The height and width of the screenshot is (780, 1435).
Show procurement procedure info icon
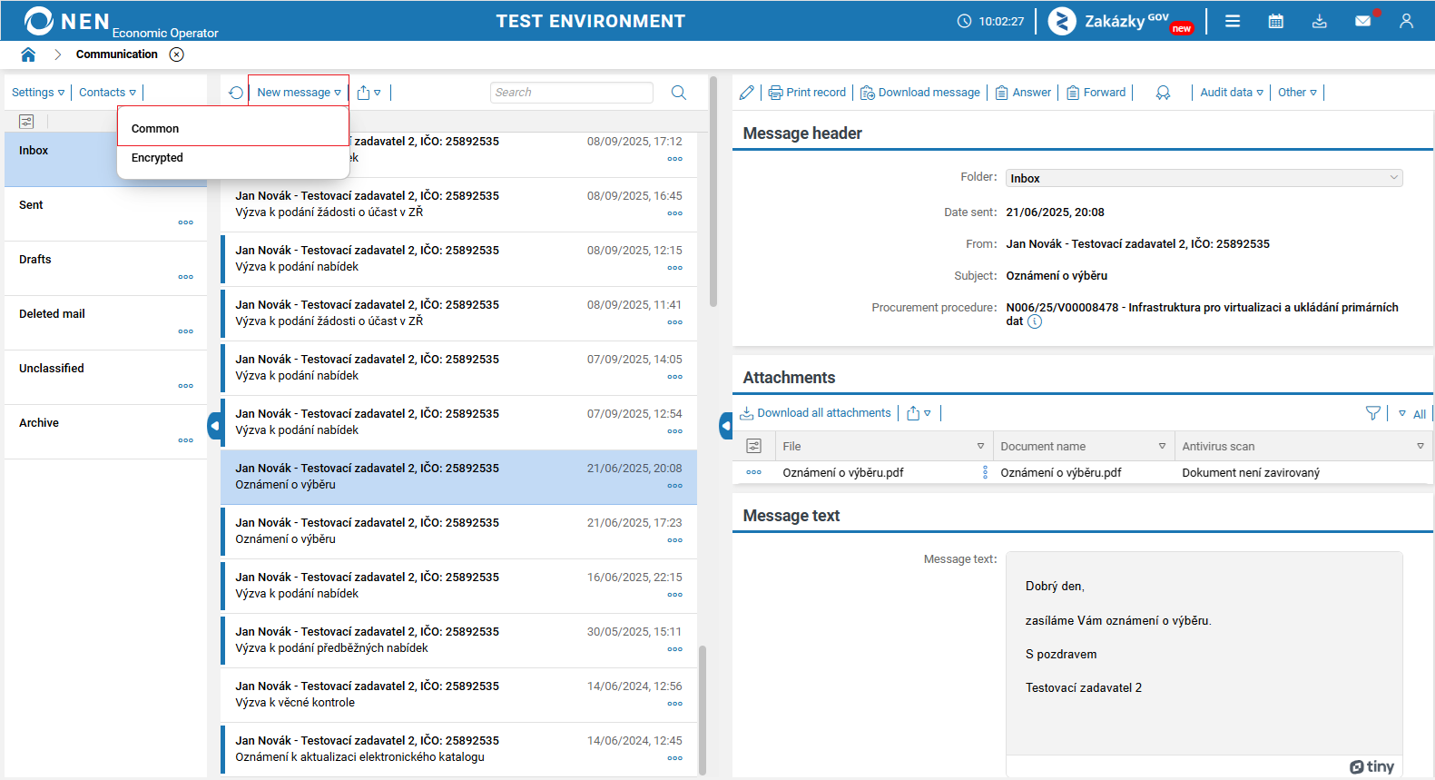coord(1035,321)
